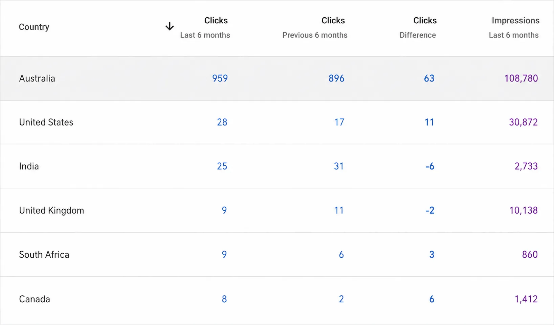Screen dimensions: 554x325
Task: Select the United States country cell
Action: point(46,122)
